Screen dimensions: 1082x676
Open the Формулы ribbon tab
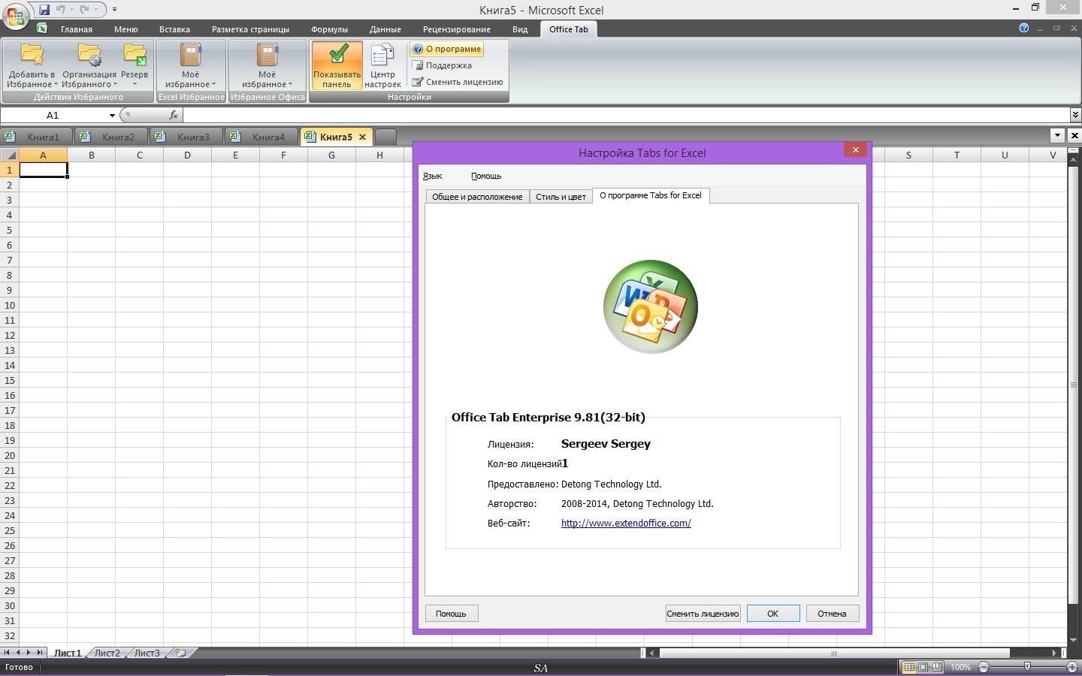(x=329, y=29)
